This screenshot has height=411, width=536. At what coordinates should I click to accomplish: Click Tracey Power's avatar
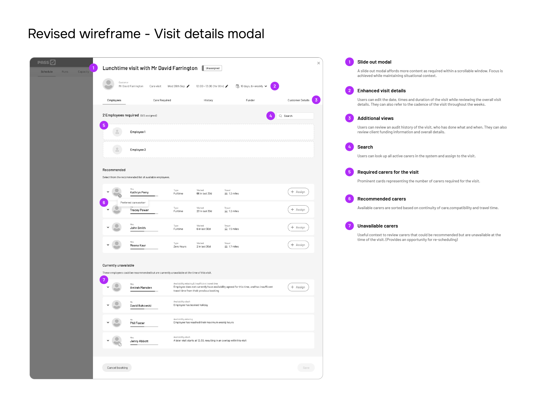(x=117, y=210)
